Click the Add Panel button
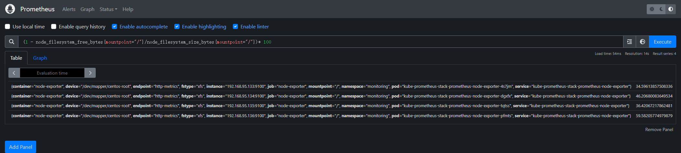Image resolution: width=681 pixels, height=153 pixels. pyautogui.click(x=20, y=147)
